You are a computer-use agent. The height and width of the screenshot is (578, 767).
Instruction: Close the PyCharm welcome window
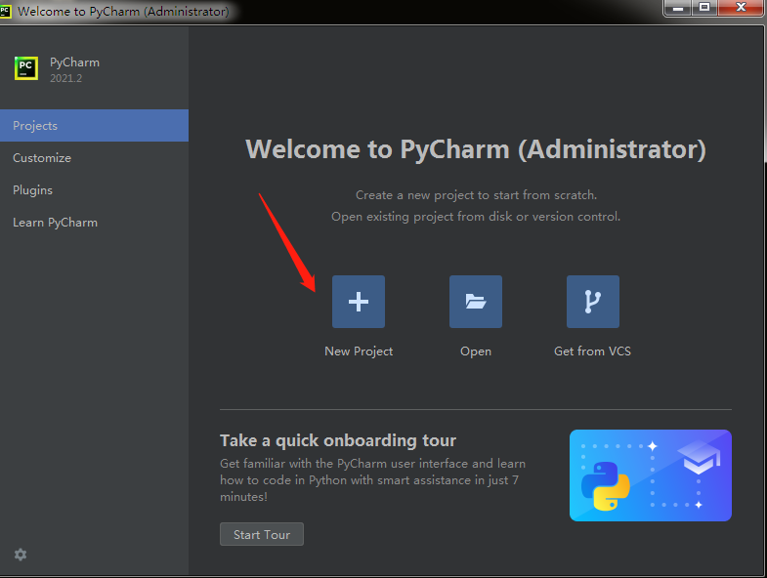point(741,8)
